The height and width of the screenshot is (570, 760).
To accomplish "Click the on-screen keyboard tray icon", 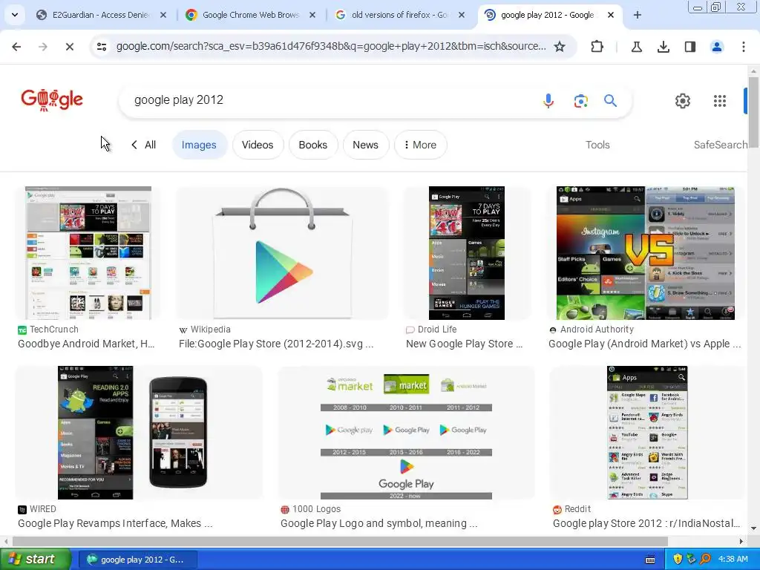I will (x=650, y=560).
